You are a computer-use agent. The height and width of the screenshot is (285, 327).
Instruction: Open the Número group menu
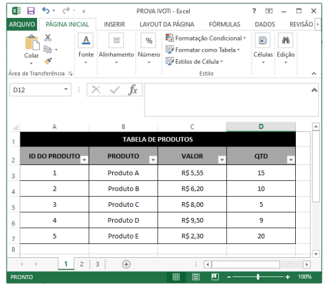click(149, 49)
